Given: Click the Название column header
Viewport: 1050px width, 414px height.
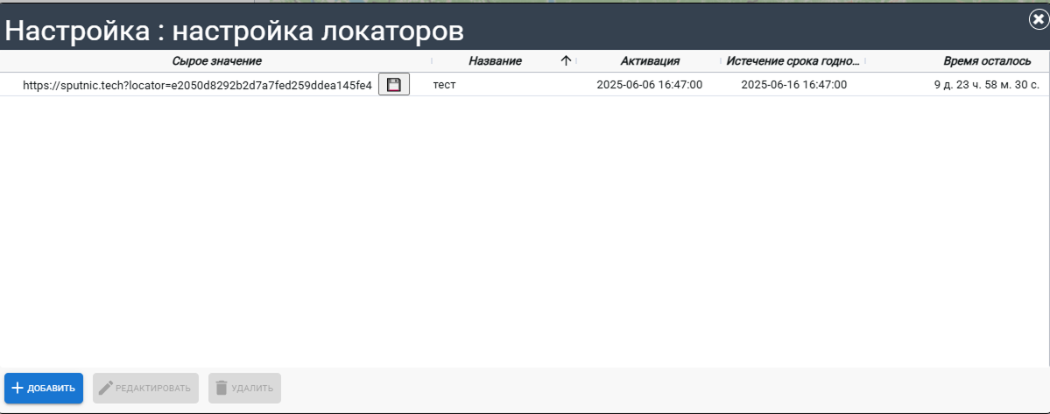Looking at the screenshot, I should [x=495, y=61].
